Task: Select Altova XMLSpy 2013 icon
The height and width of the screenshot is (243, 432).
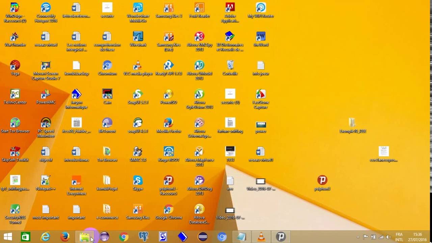Action: (x=199, y=41)
